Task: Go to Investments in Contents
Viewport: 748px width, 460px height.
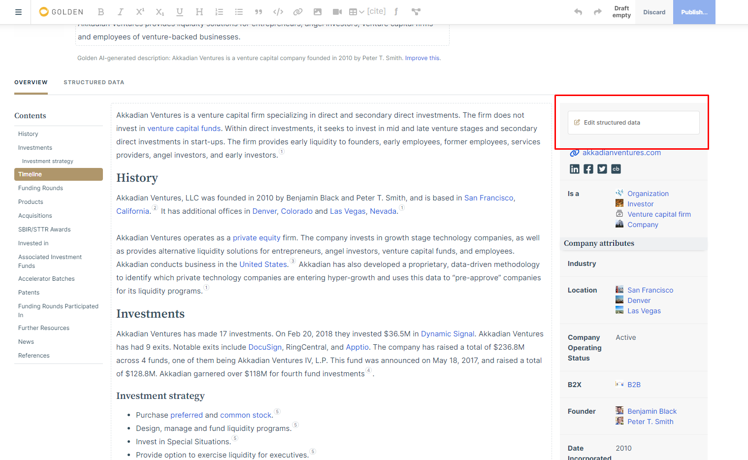Action: [35, 148]
